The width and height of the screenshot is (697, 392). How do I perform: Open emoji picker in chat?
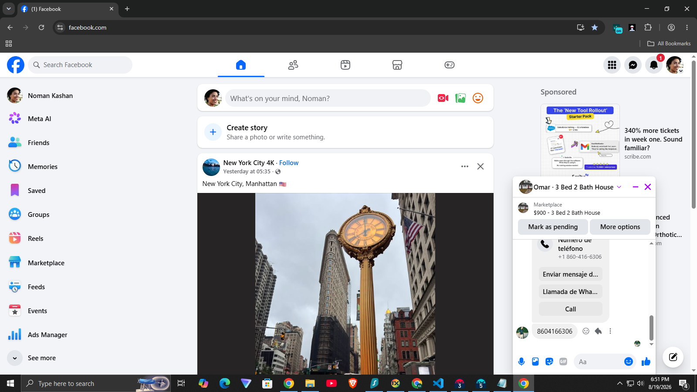[x=629, y=362]
